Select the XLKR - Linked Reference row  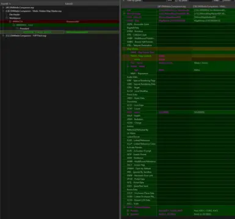178,141
